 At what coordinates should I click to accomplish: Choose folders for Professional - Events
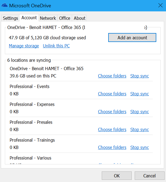(112, 94)
